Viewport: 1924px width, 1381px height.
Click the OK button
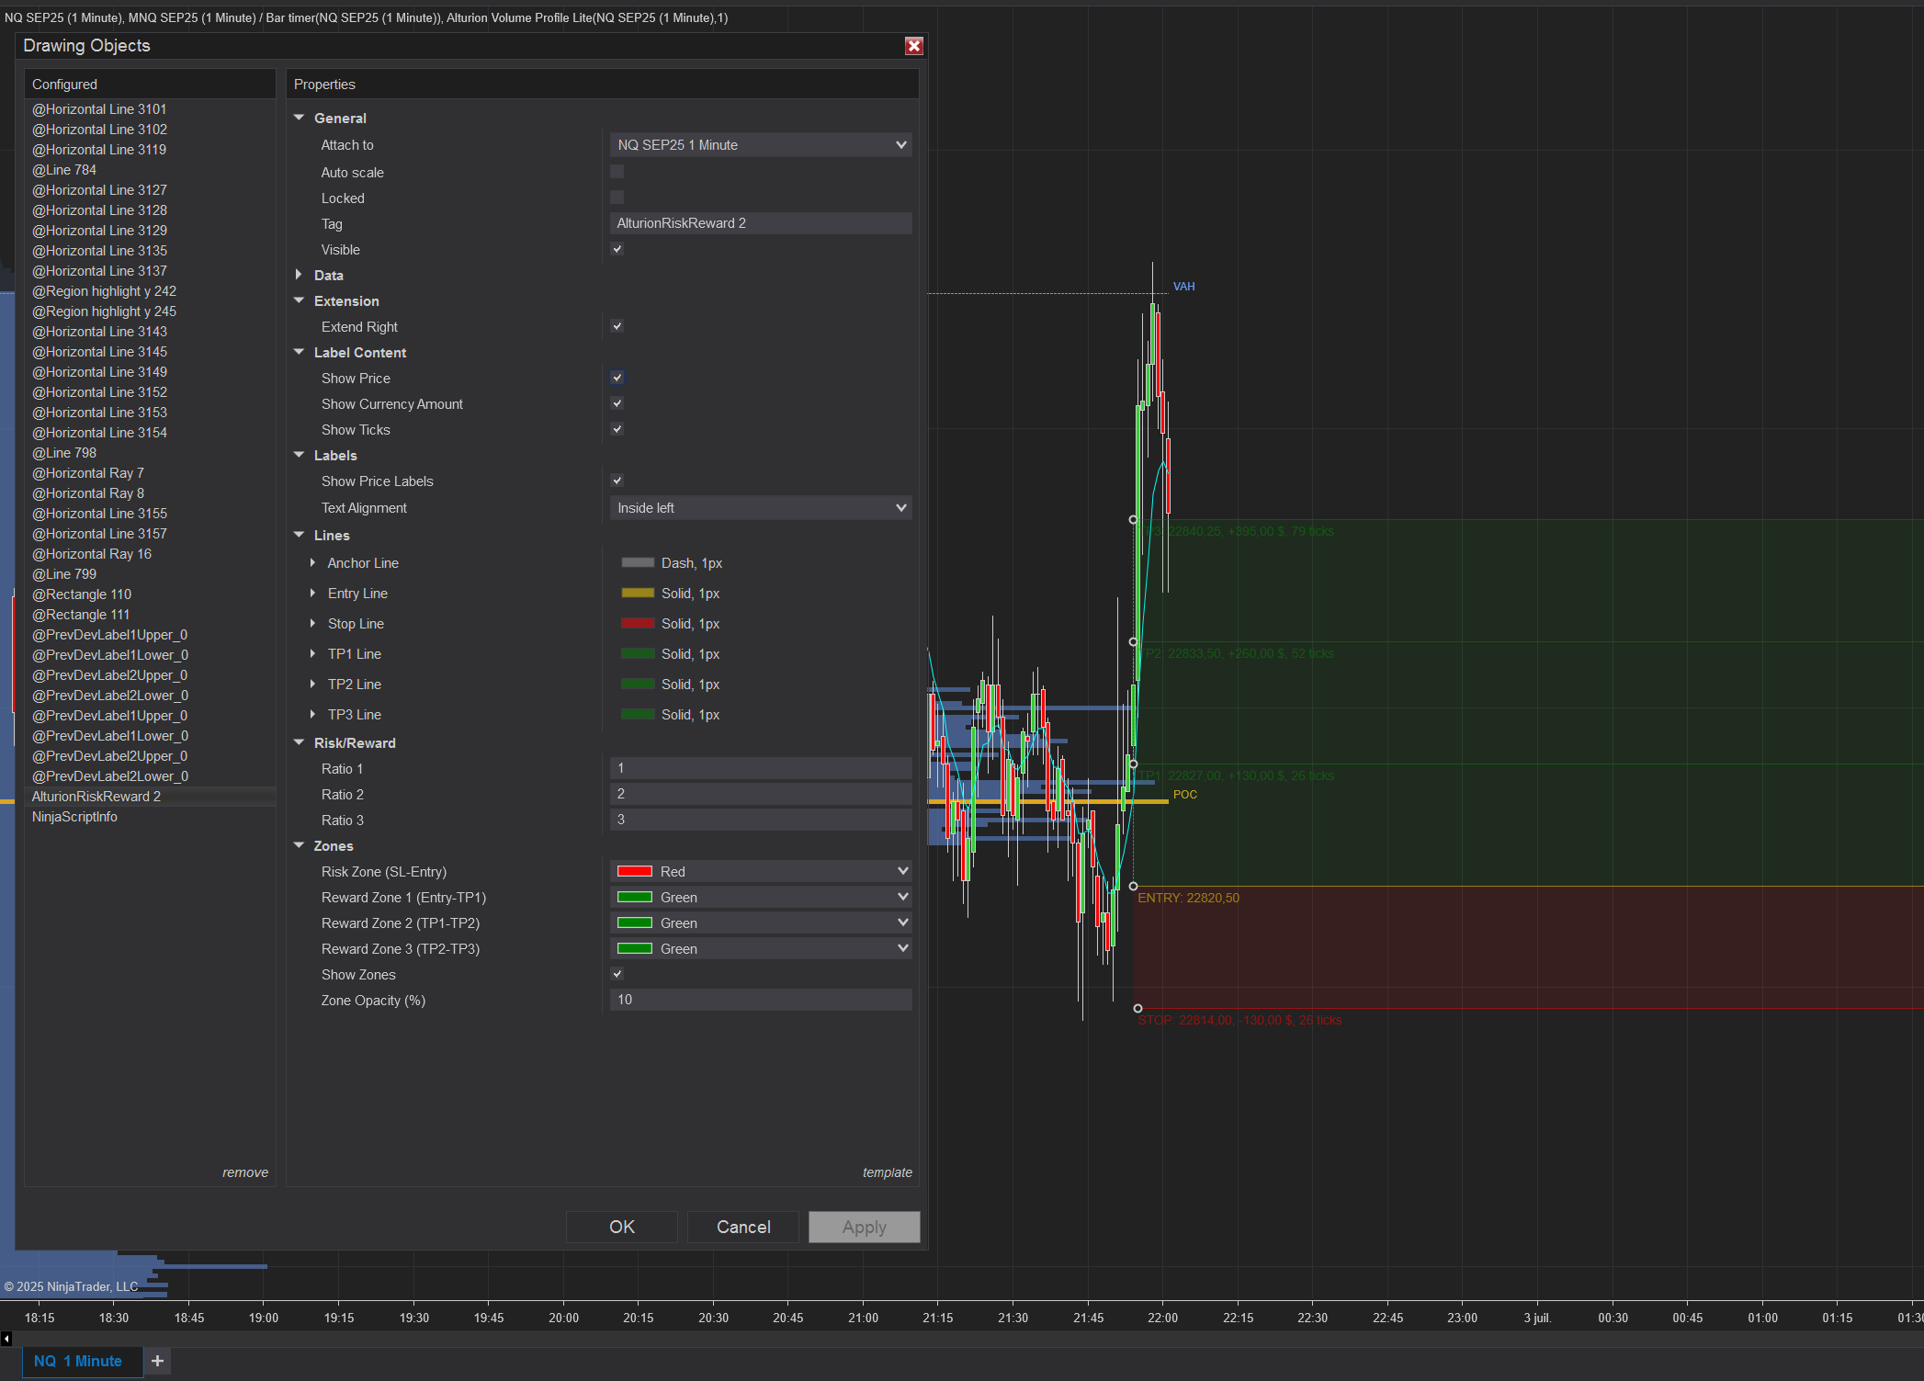pyautogui.click(x=622, y=1227)
